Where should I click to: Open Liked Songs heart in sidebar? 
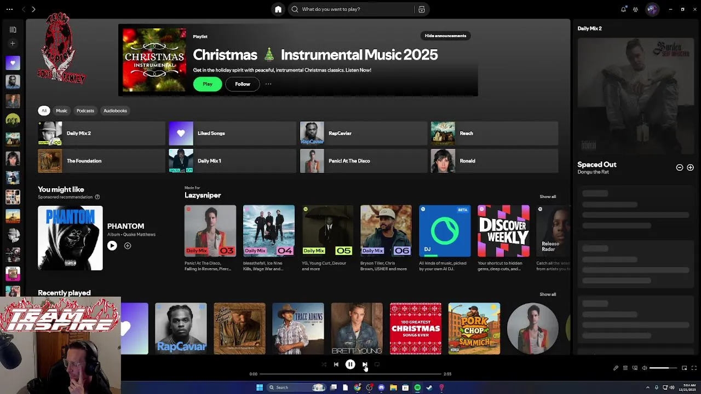click(13, 63)
